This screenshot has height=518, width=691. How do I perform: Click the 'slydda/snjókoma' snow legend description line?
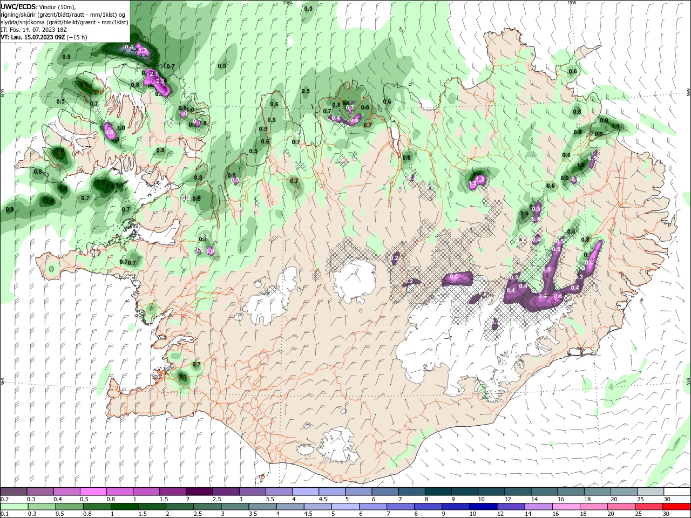tap(64, 22)
